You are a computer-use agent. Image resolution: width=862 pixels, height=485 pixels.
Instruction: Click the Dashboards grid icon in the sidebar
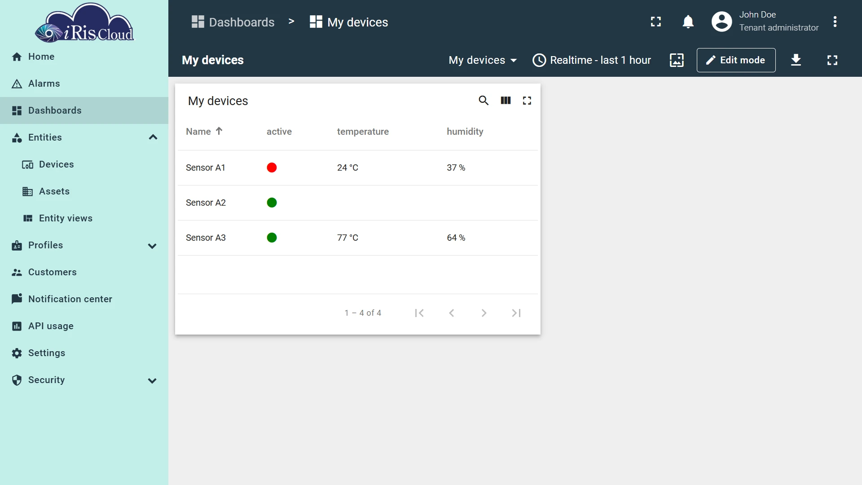(x=17, y=110)
